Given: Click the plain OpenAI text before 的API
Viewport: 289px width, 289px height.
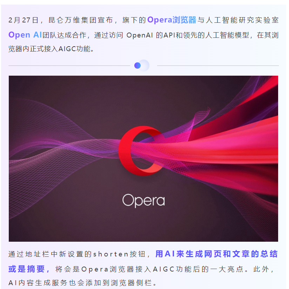Looking at the screenshot, I should click(x=140, y=35).
